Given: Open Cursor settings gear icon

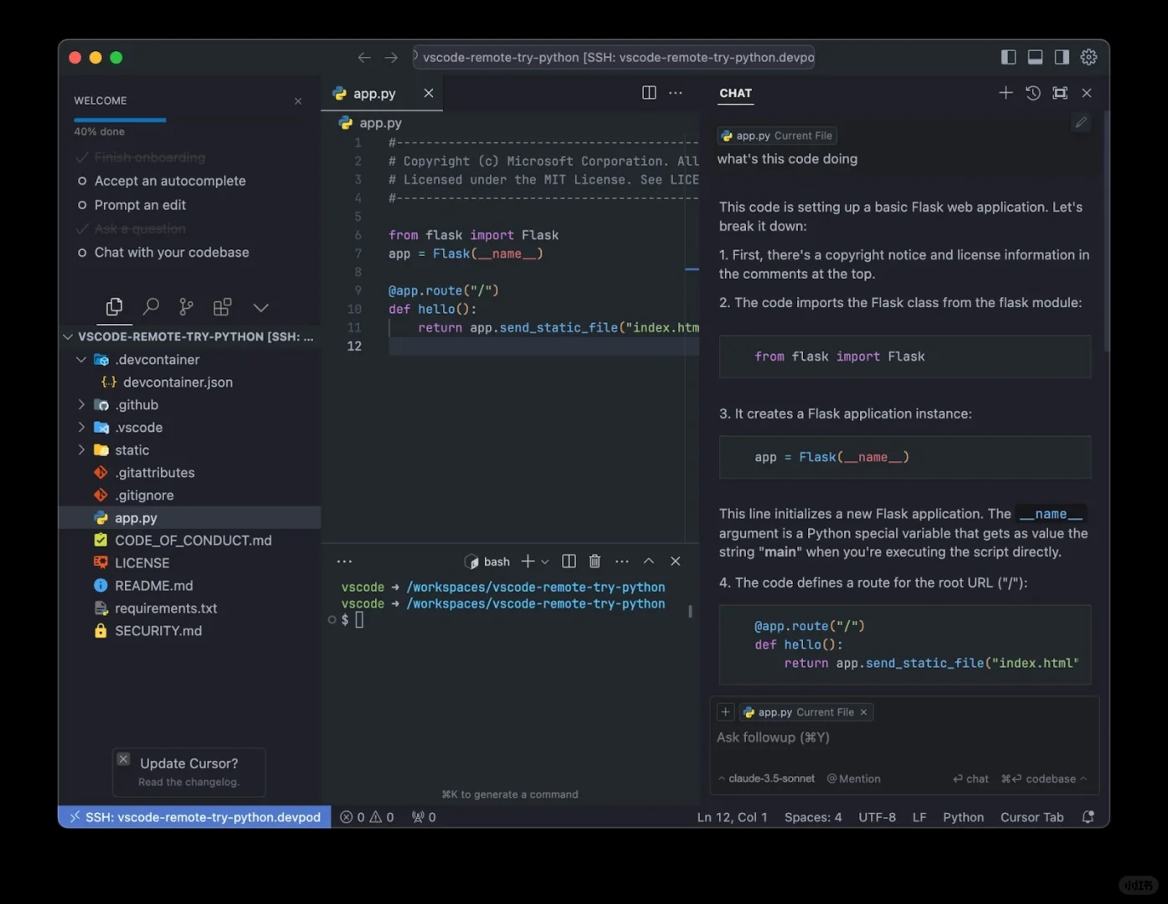Looking at the screenshot, I should coord(1088,57).
